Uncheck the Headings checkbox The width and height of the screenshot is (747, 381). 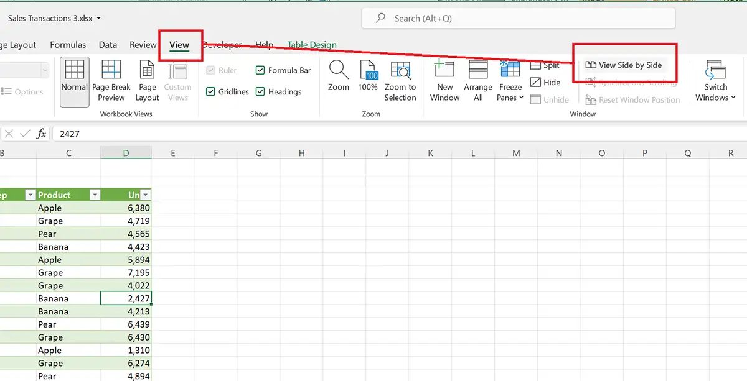[260, 91]
